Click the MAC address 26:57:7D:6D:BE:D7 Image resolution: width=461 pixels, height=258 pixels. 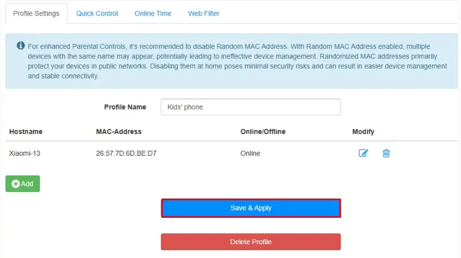[x=126, y=153]
